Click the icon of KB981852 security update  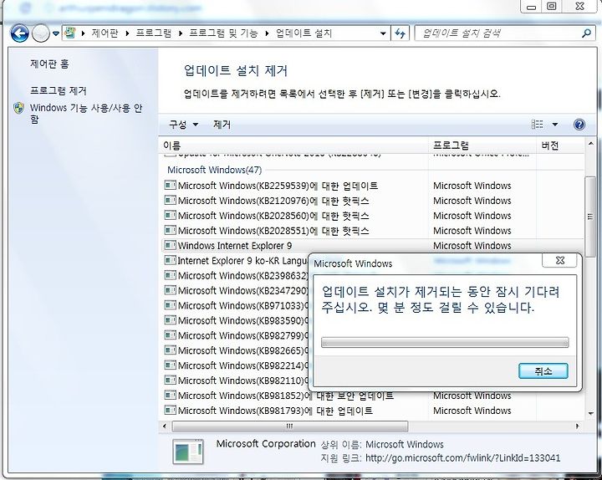tap(170, 396)
